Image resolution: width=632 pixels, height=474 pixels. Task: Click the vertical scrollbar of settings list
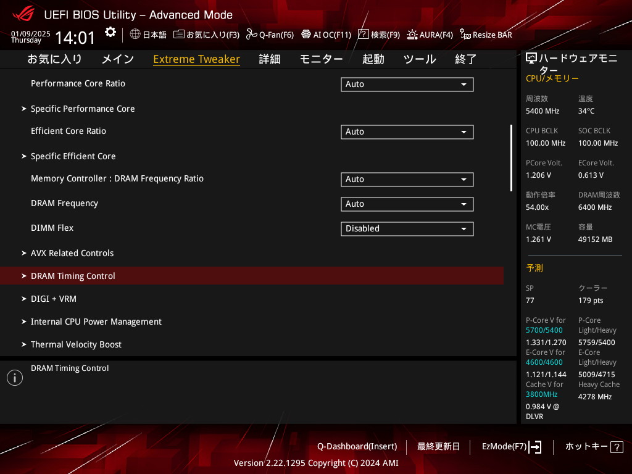(x=511, y=158)
